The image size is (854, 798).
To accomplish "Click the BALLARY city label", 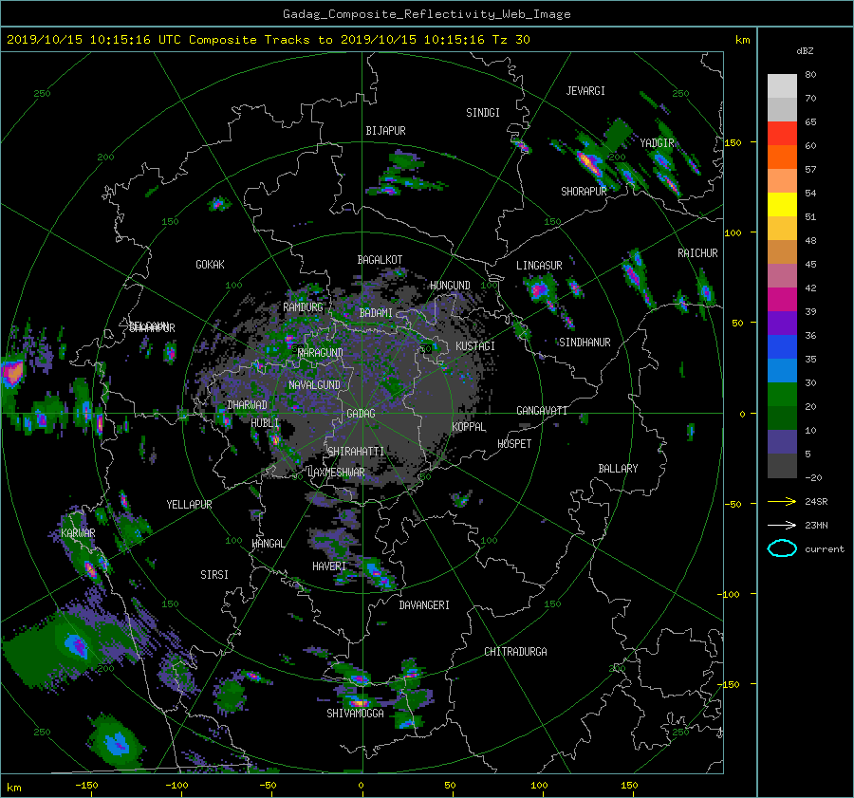I will (x=618, y=469).
